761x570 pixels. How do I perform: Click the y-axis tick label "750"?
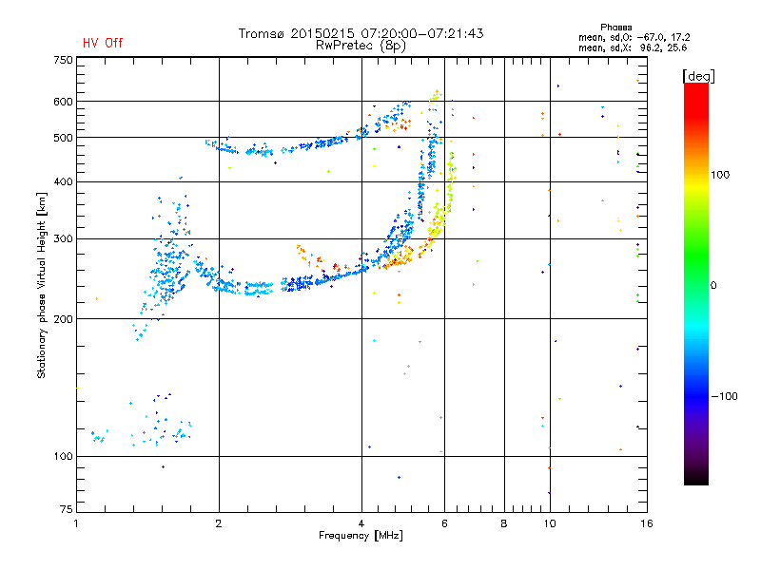(x=63, y=60)
